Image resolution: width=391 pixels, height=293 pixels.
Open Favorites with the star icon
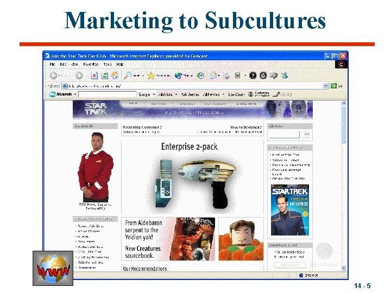[x=150, y=75]
